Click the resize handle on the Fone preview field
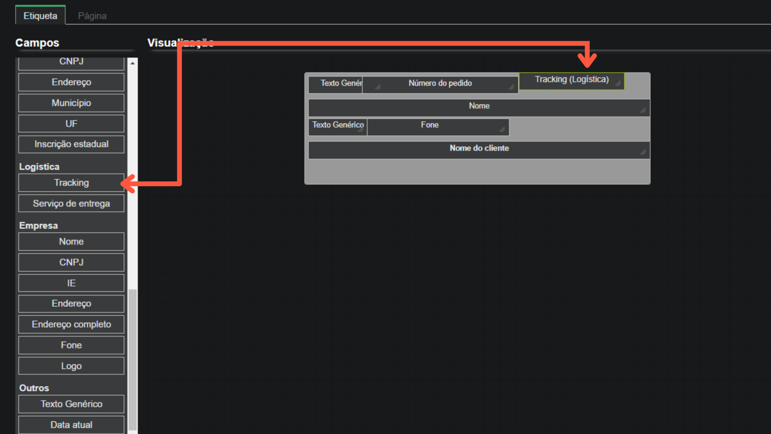Viewport: 771px width, 434px height. (503, 129)
